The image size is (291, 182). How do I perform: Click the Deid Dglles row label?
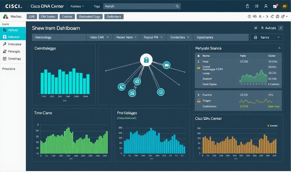209,84
